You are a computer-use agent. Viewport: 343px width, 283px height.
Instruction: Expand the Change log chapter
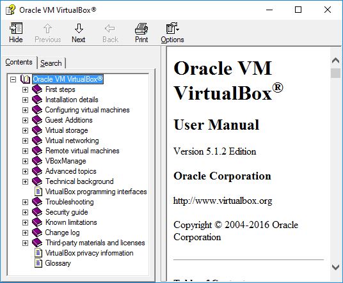point(25,233)
